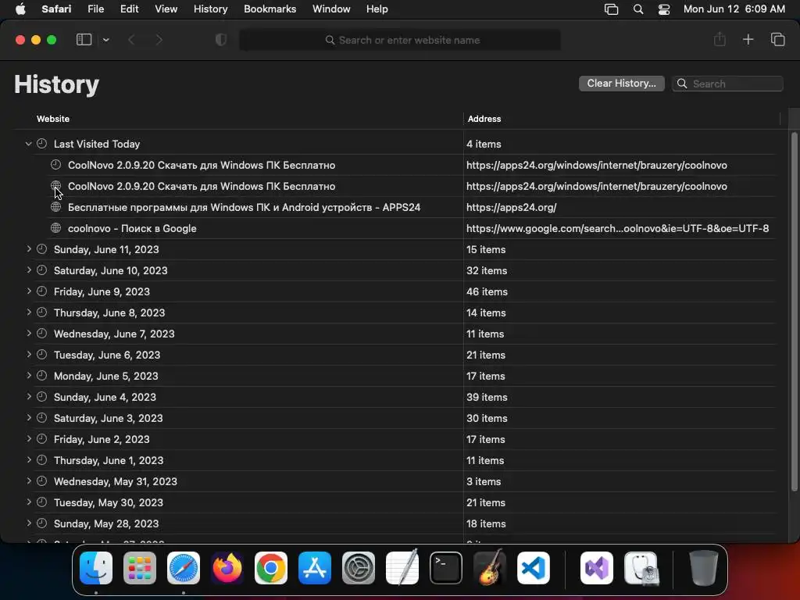Show the tab overview icon
The width and height of the screenshot is (800, 600).
coord(777,39)
